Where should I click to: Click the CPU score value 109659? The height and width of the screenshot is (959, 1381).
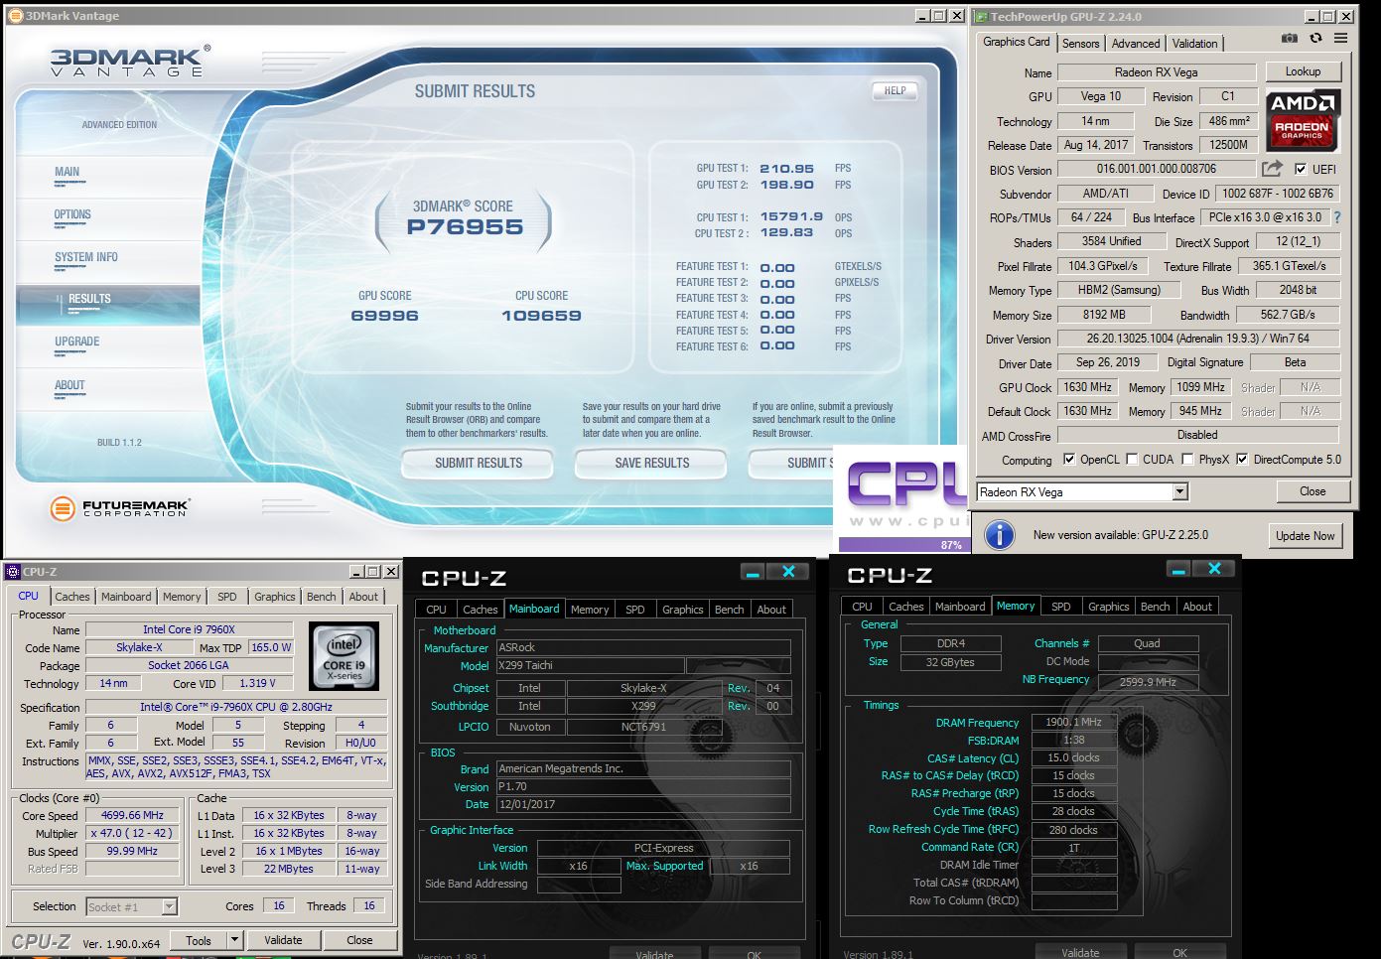click(x=541, y=316)
